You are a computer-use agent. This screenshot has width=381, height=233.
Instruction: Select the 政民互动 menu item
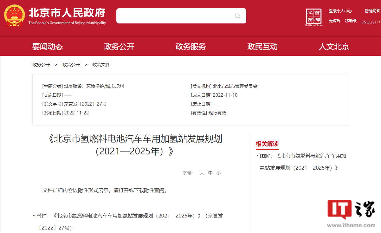point(262,46)
